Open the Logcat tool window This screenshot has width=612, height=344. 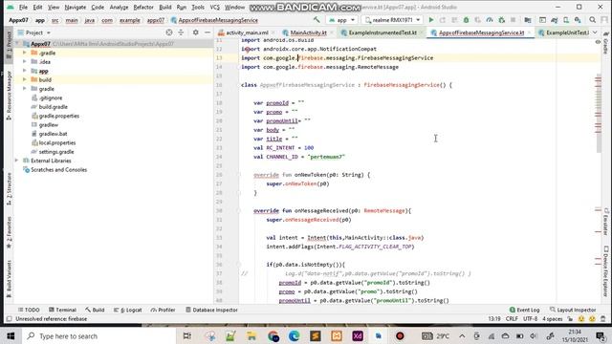[127, 310]
